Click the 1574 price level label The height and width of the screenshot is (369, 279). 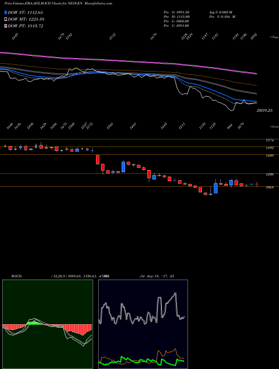(x=270, y=140)
